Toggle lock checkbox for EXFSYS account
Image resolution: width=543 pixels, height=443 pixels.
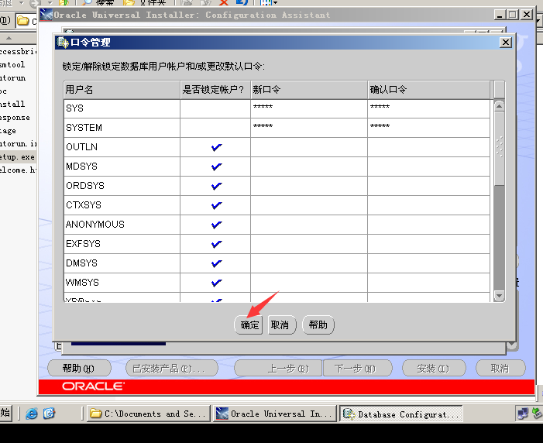point(216,244)
